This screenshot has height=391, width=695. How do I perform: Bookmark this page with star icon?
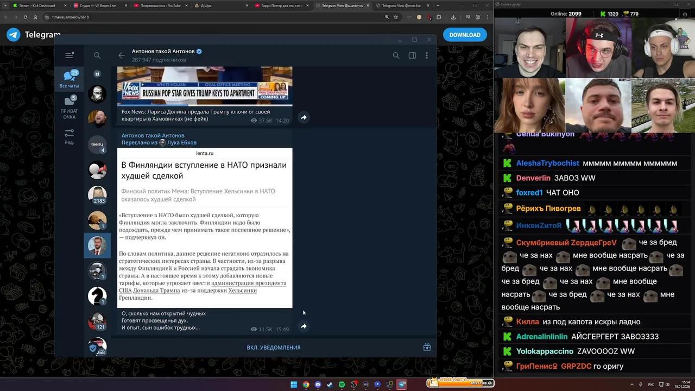[x=396, y=17]
